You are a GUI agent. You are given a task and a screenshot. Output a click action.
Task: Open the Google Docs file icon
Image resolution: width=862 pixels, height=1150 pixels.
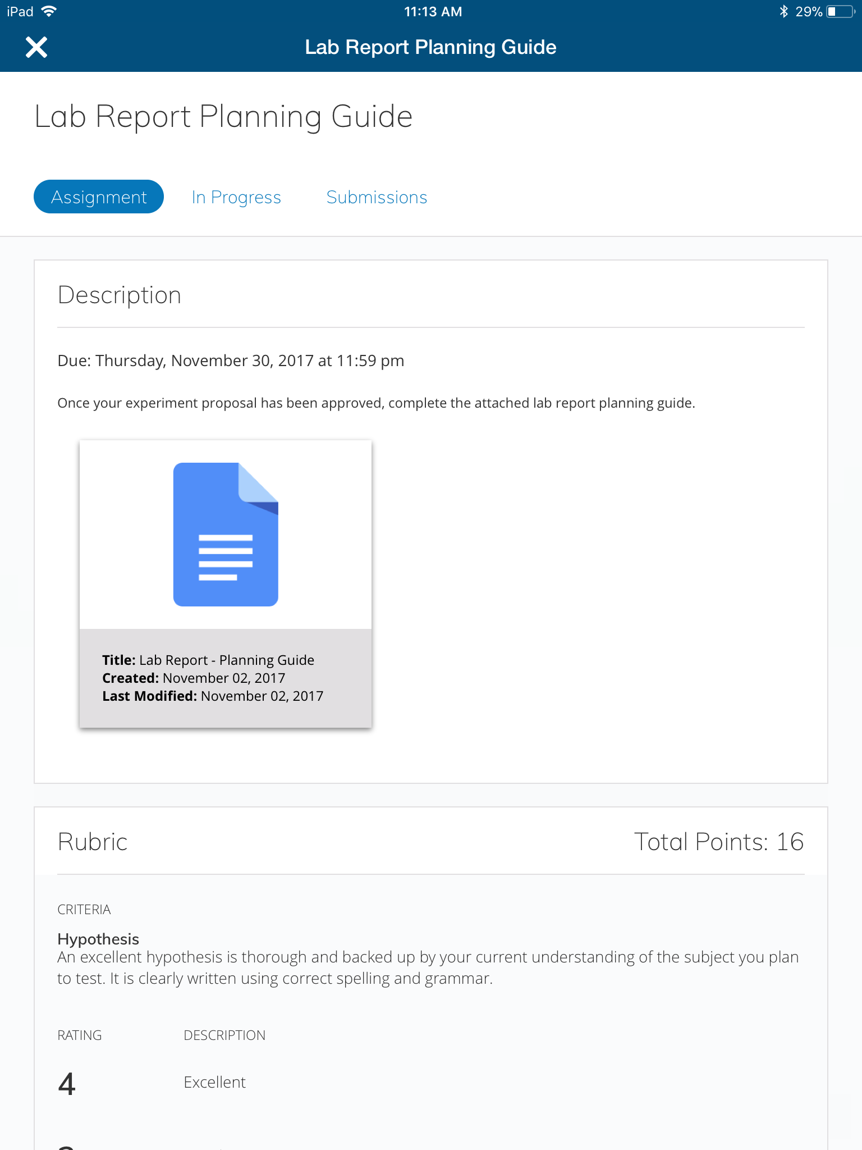(226, 534)
